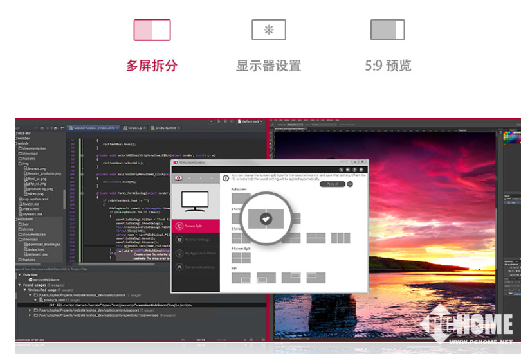Viewport: 521px width, 354px height.
Task: Switch to the index.html editor tab
Action: [x=95, y=128]
